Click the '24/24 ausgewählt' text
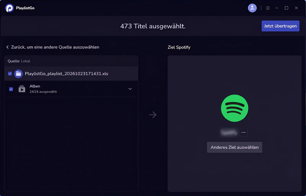 [43, 92]
